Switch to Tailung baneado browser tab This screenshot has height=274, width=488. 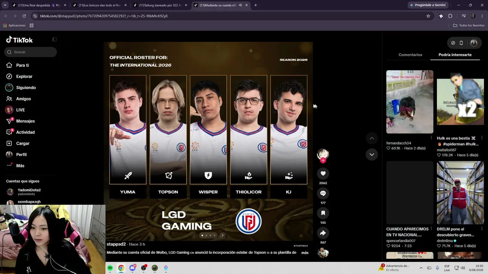click(160, 5)
